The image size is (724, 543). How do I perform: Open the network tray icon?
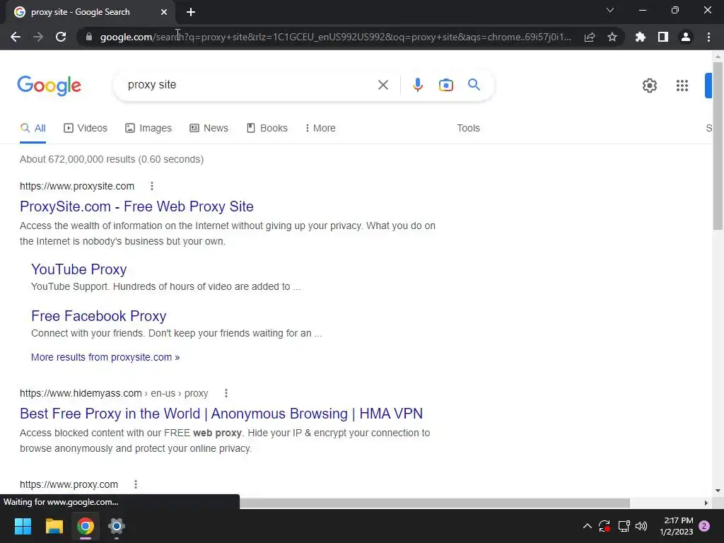tap(624, 526)
